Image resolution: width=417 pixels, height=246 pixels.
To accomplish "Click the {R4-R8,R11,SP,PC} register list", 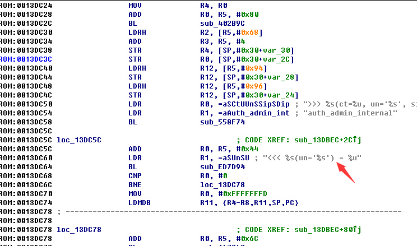I will pos(261,203).
